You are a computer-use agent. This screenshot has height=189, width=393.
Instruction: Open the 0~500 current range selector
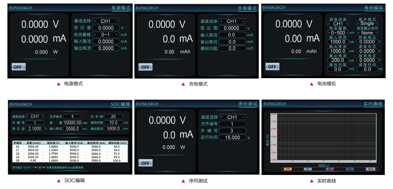338,33
